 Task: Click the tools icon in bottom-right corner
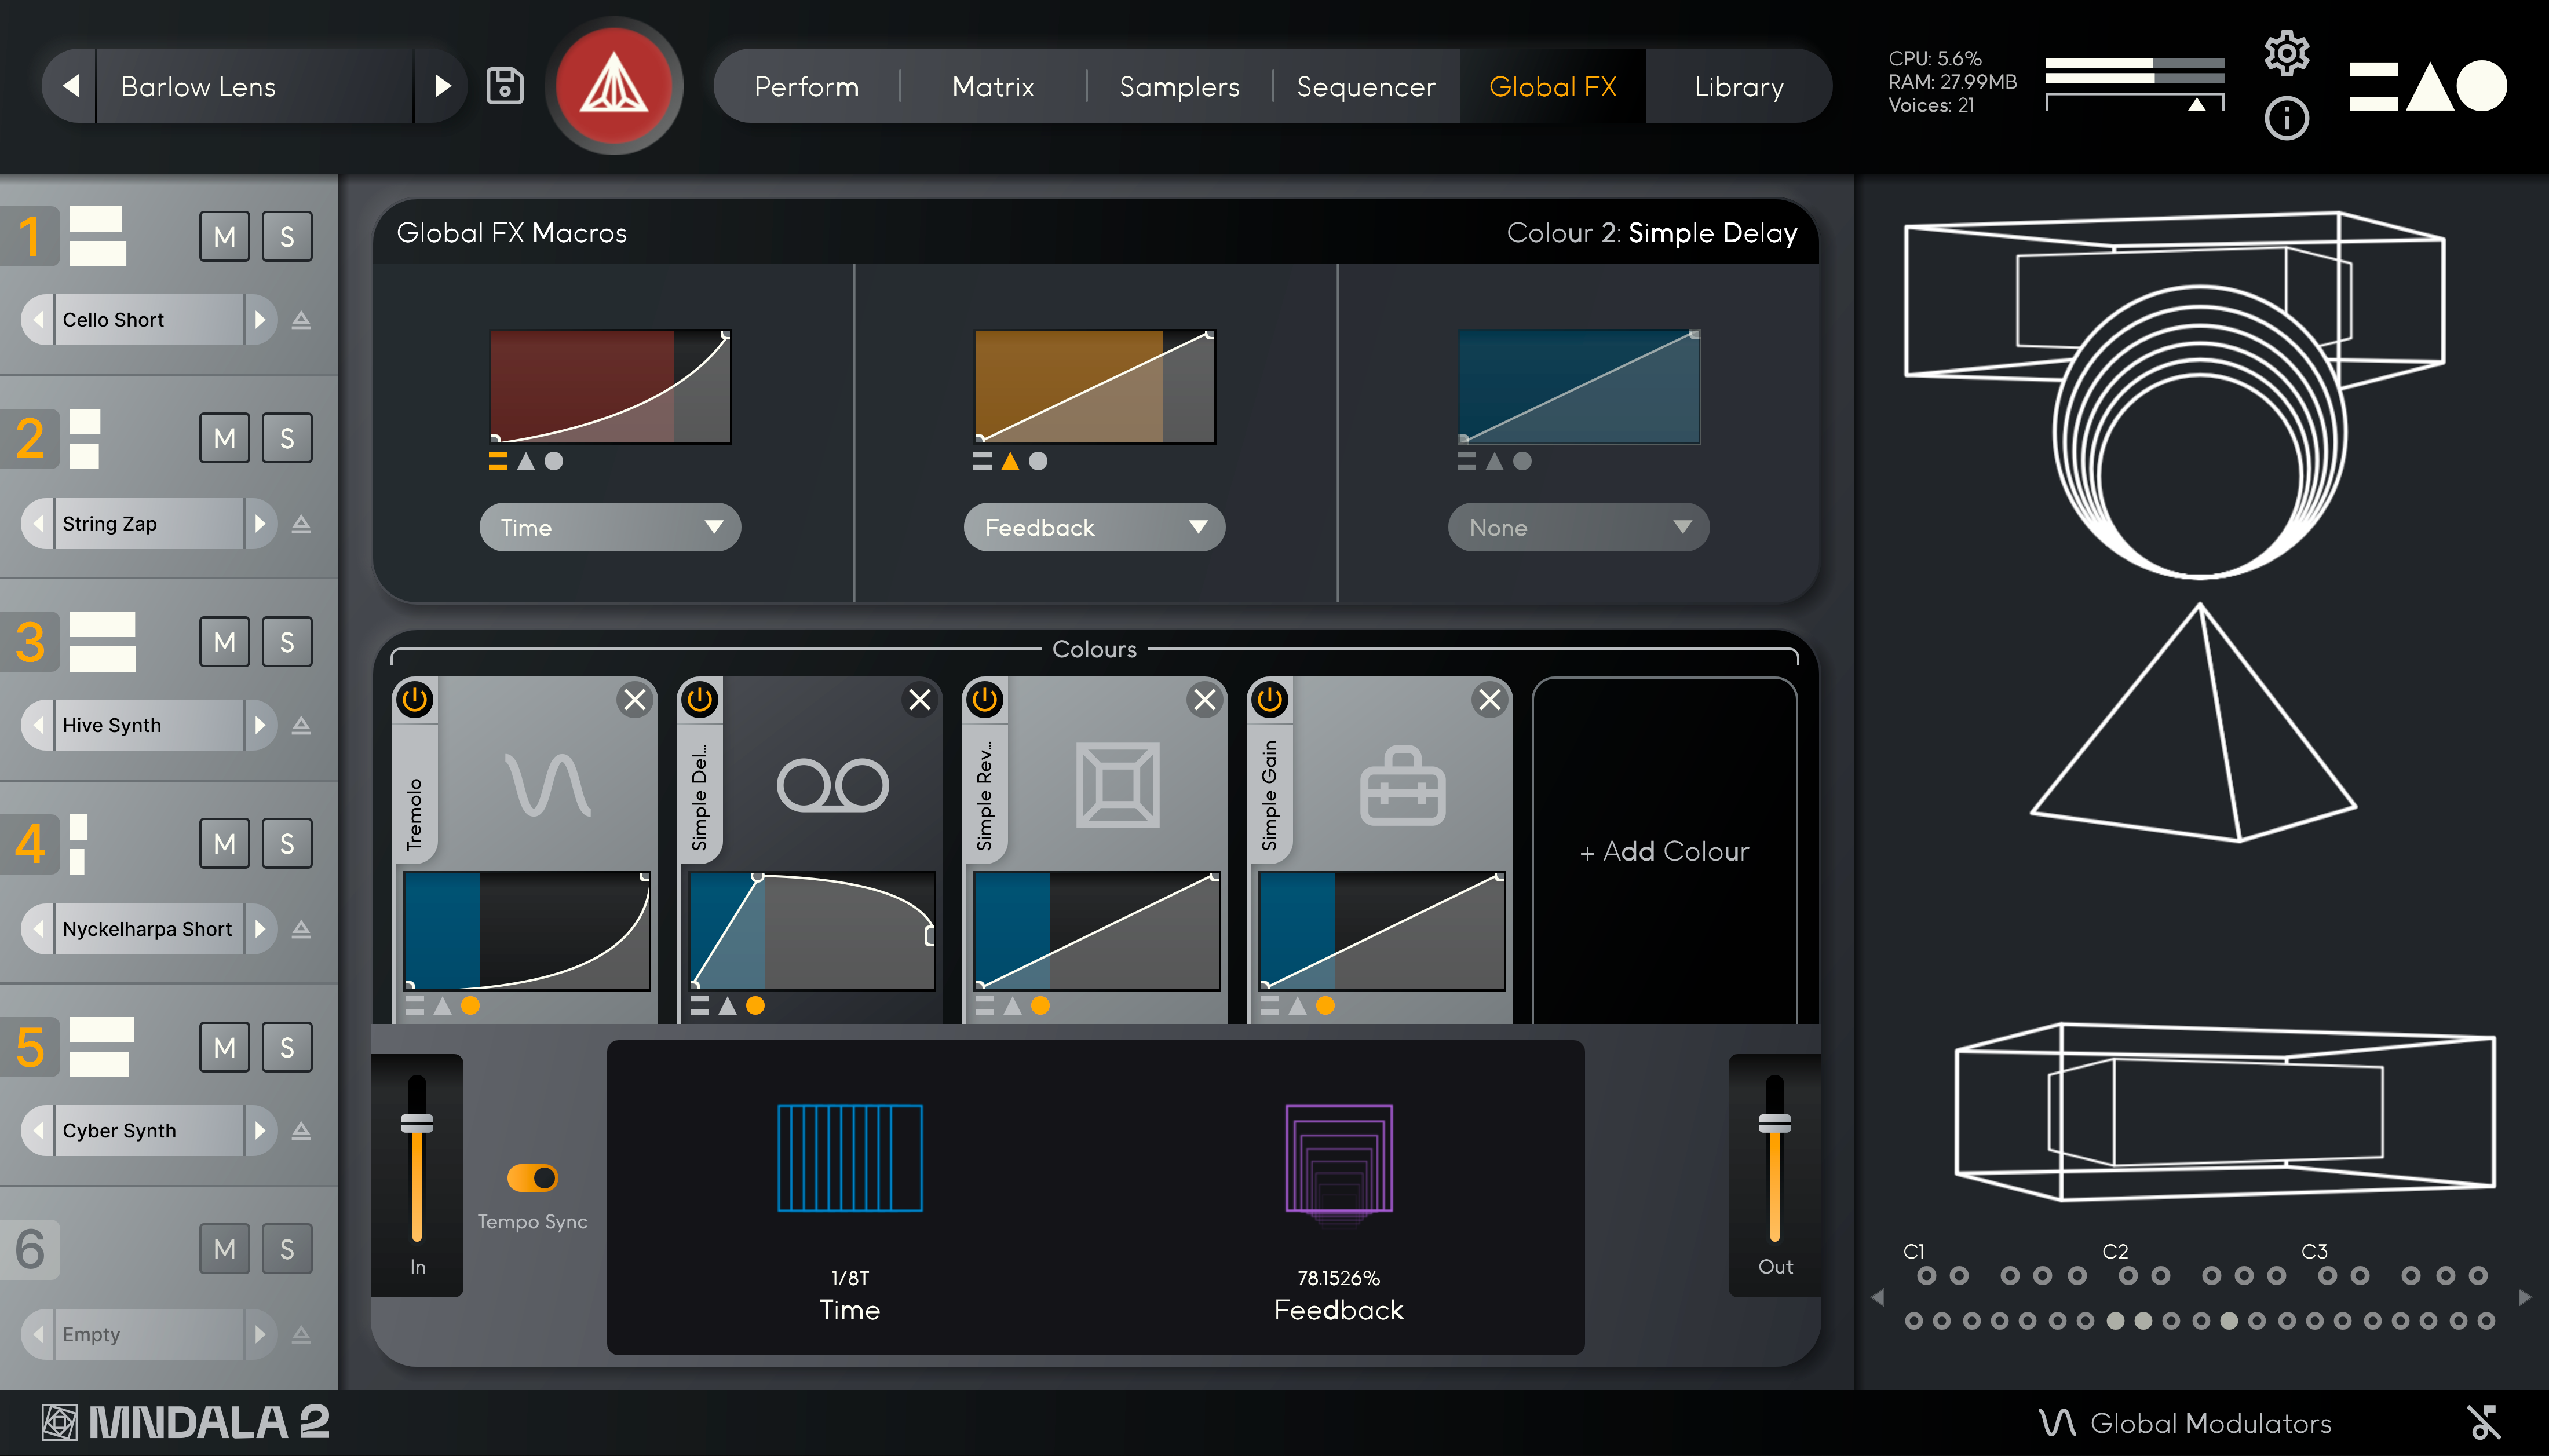(2483, 1422)
